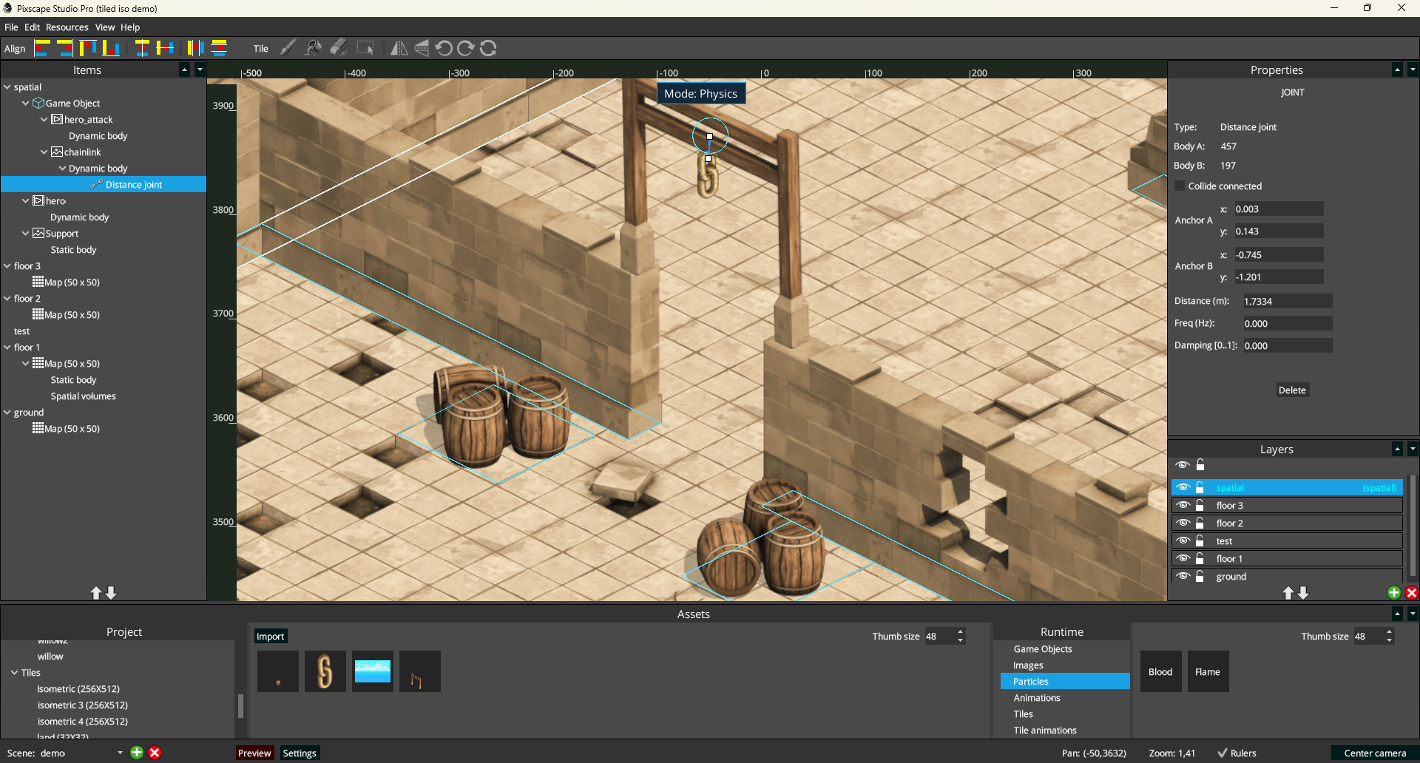Collapse the Game Object node

coord(26,104)
